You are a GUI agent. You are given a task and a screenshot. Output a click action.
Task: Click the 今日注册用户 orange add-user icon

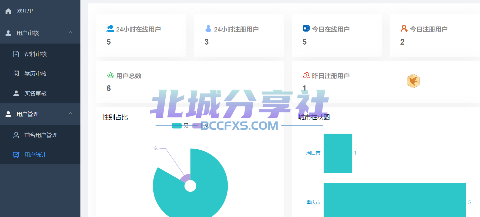[x=404, y=29]
